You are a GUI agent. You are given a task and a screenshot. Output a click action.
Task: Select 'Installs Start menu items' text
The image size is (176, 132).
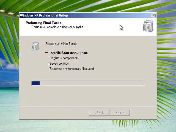(68, 53)
